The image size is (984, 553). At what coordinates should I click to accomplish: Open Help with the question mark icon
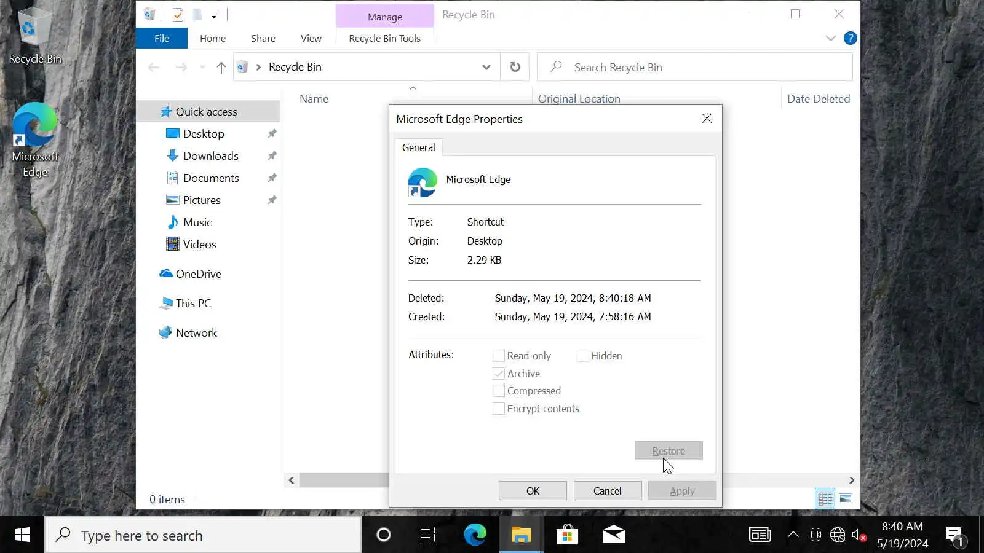(x=851, y=38)
